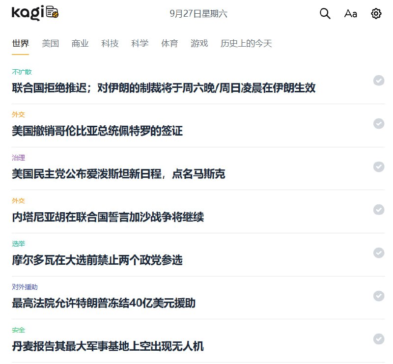Viewport: 393px width, 364px height.
Task: Mark the Iran sanctions story as read
Action: tap(379, 81)
